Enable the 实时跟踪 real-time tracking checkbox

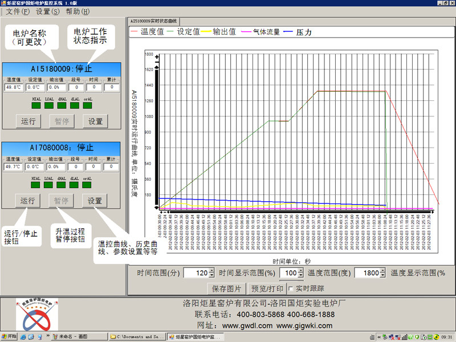(x=290, y=288)
